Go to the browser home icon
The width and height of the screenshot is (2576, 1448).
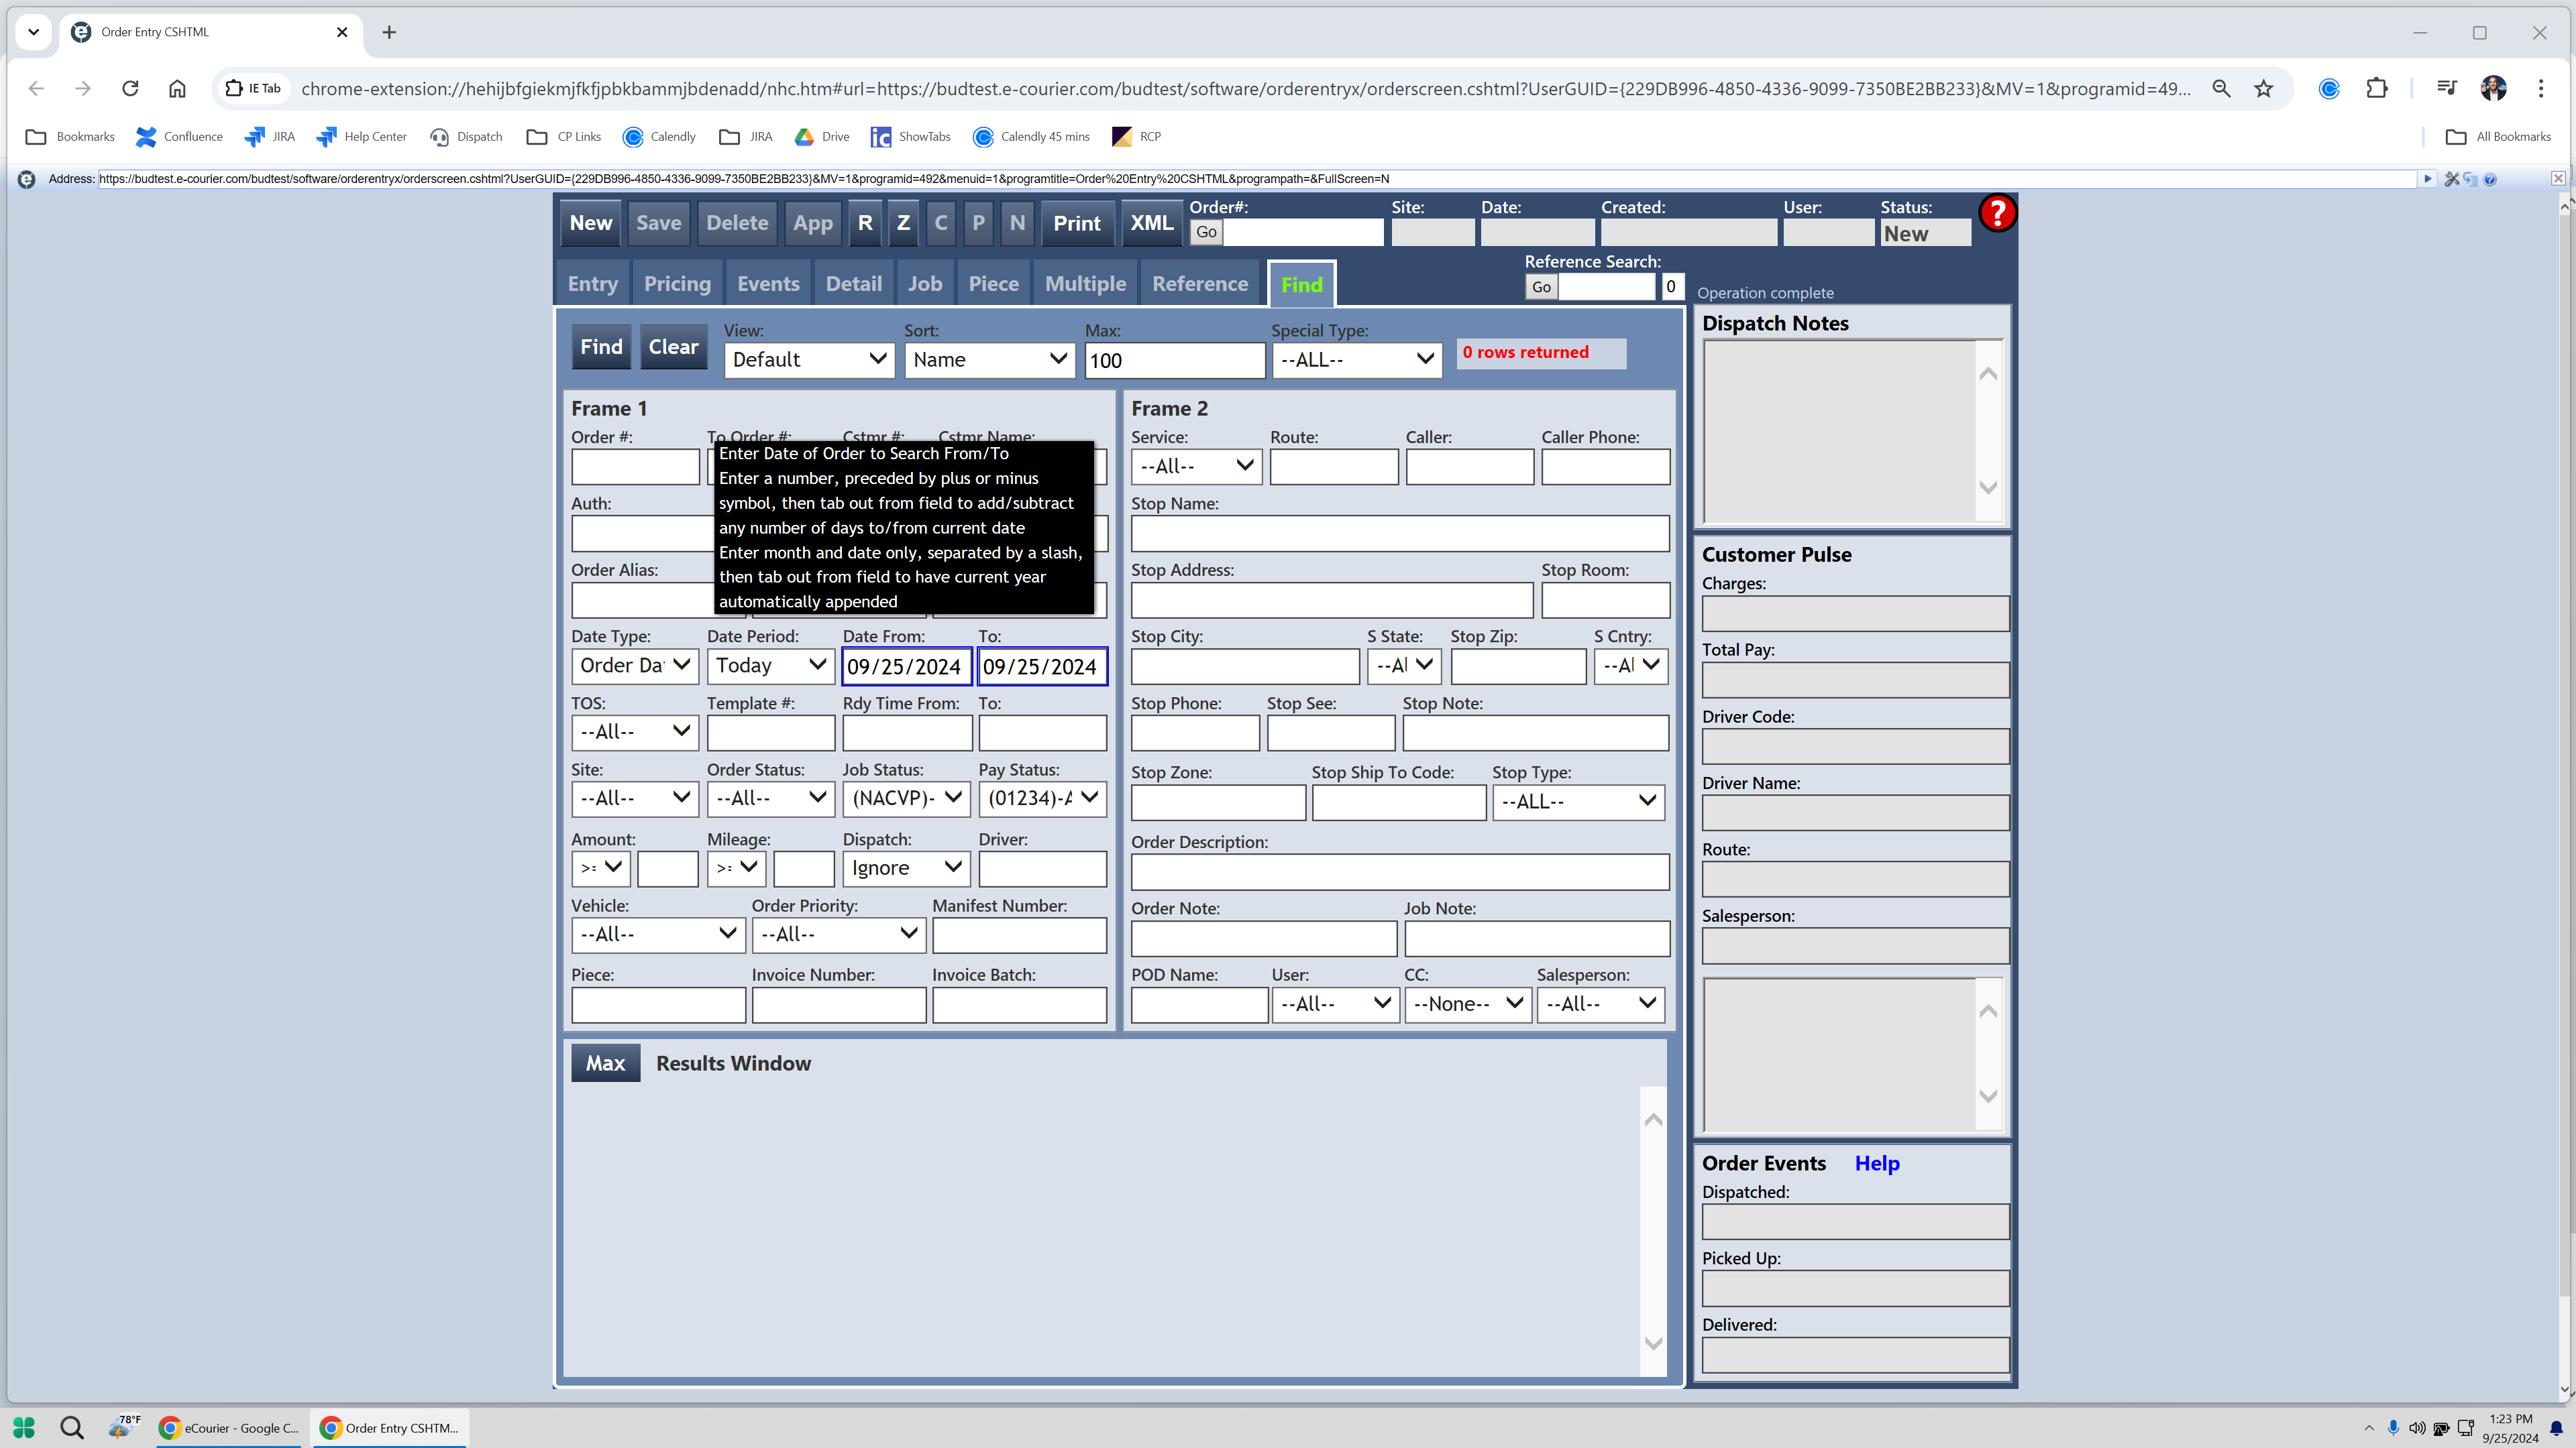(x=177, y=88)
